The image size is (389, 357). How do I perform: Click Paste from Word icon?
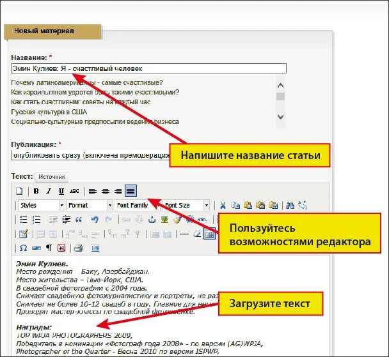(273, 205)
